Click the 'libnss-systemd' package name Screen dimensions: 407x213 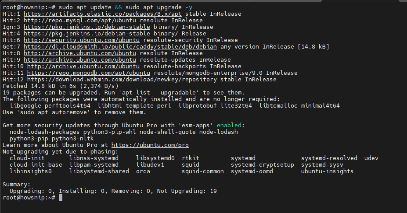tap(94, 158)
